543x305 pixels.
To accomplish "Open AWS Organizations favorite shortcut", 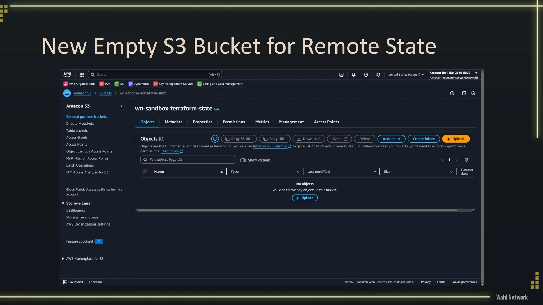I will click(79, 84).
